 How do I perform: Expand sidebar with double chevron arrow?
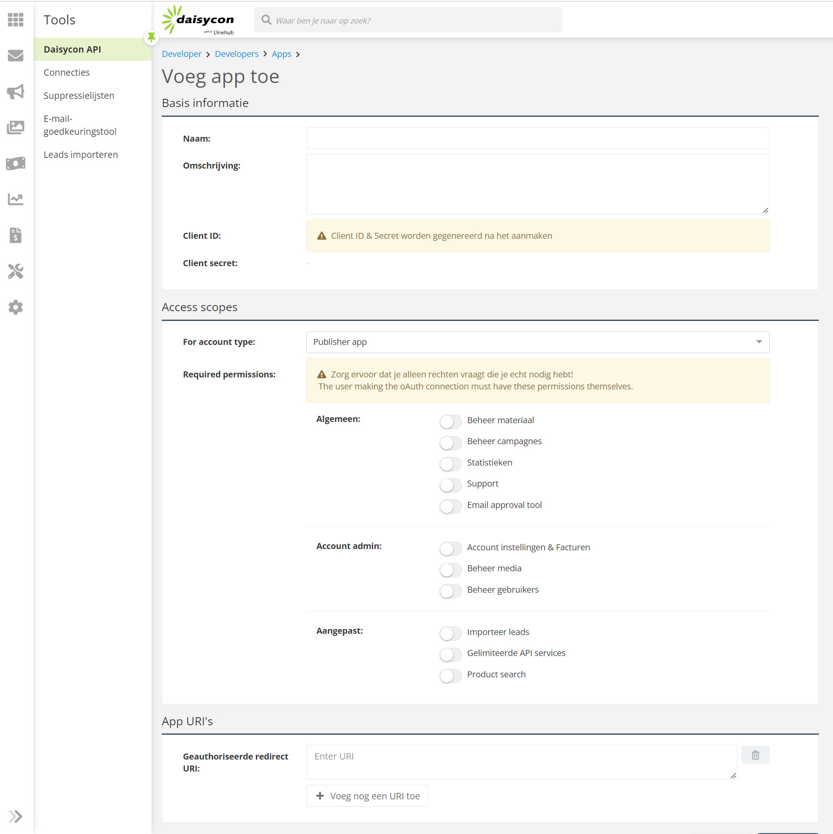(15, 816)
